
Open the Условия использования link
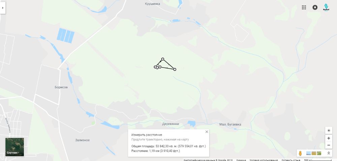(264, 160)
